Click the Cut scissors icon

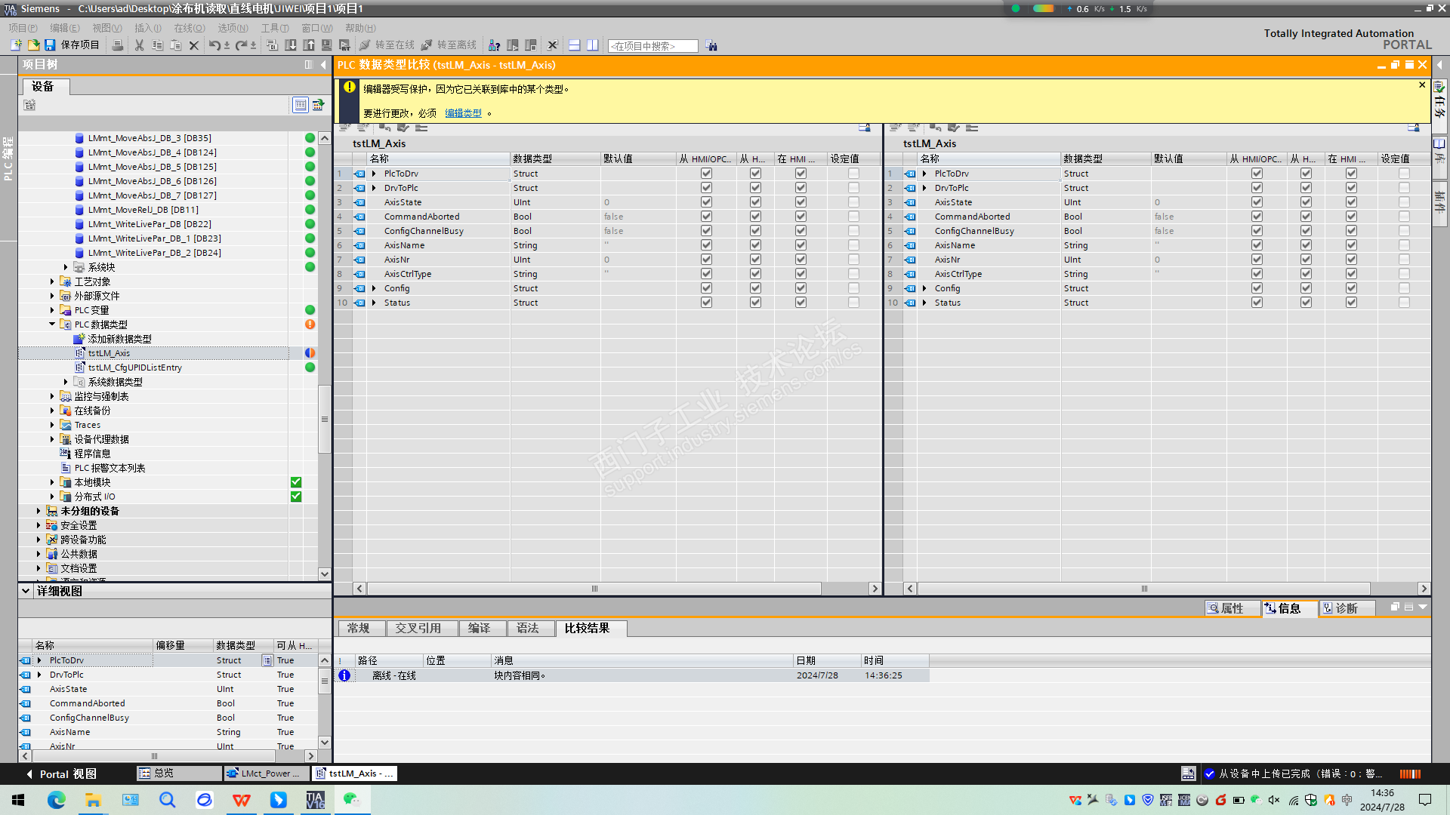click(x=139, y=45)
